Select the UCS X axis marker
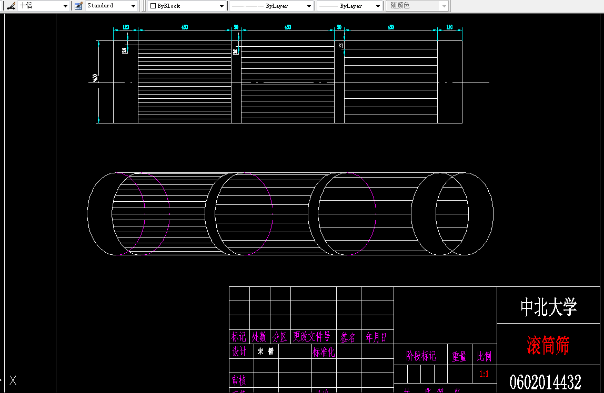 pos(13,380)
